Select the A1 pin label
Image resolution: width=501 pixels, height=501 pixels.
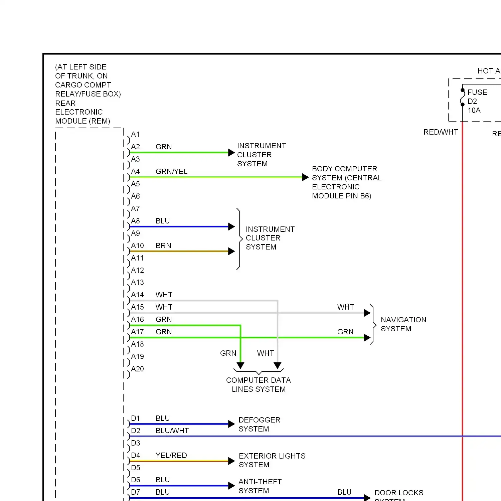point(135,135)
